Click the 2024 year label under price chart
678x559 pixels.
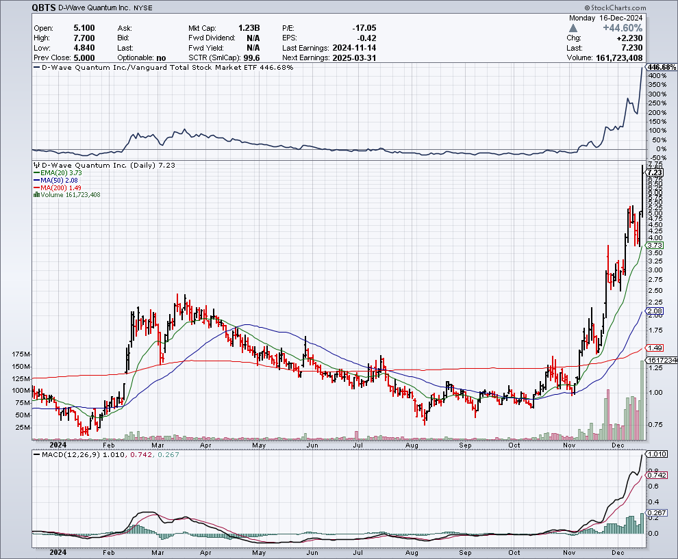(x=58, y=445)
